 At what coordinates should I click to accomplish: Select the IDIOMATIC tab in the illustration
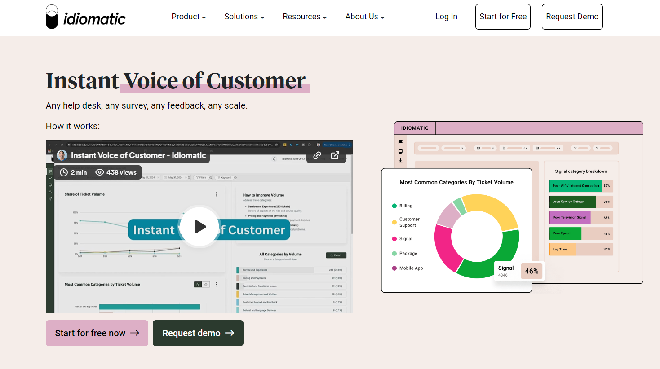coord(415,128)
